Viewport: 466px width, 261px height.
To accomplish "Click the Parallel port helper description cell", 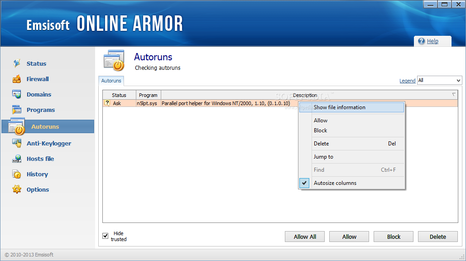I will (226, 103).
